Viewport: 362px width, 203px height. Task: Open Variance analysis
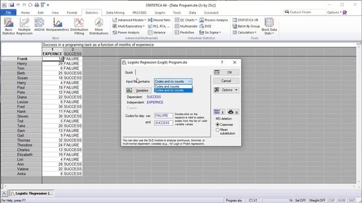tap(157, 33)
